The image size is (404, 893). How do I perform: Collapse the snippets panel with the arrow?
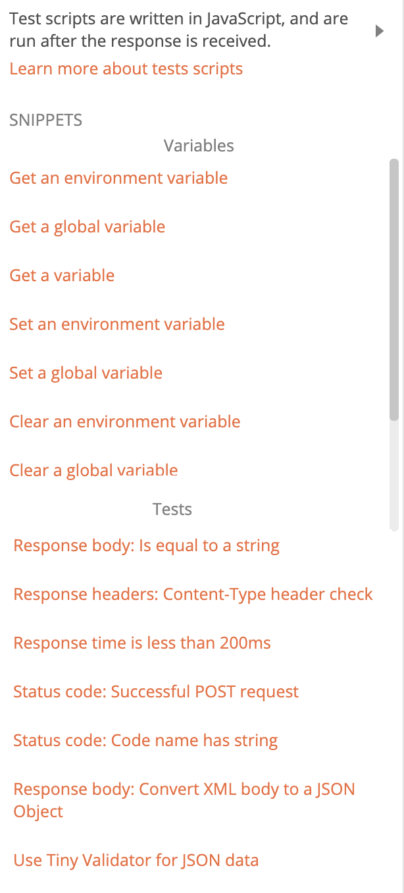380,30
